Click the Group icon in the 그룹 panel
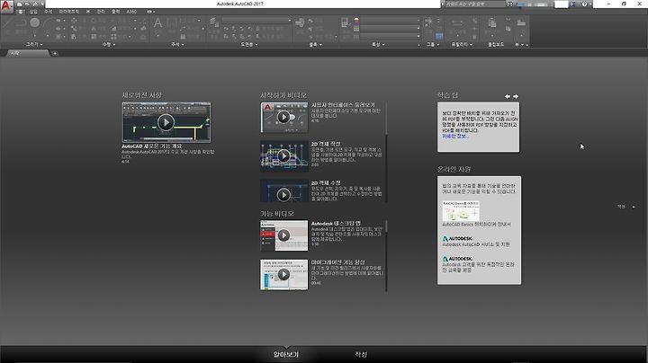648x363 pixels. tap(428, 22)
